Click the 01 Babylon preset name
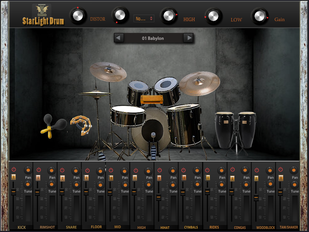Viewport: 309px width, 232px height. 153,38
